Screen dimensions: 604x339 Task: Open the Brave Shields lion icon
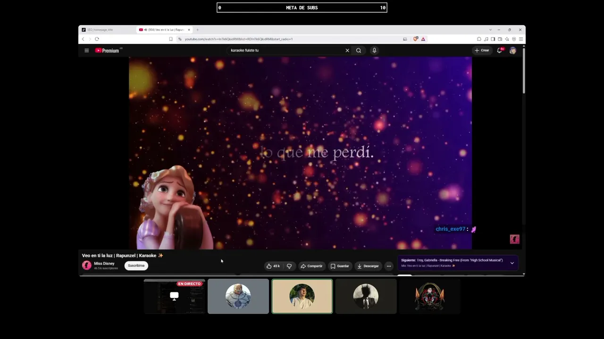tap(416, 39)
